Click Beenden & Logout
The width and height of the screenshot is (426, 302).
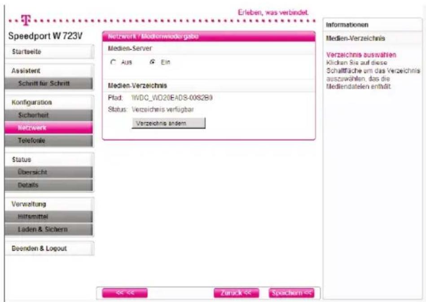coord(49,248)
